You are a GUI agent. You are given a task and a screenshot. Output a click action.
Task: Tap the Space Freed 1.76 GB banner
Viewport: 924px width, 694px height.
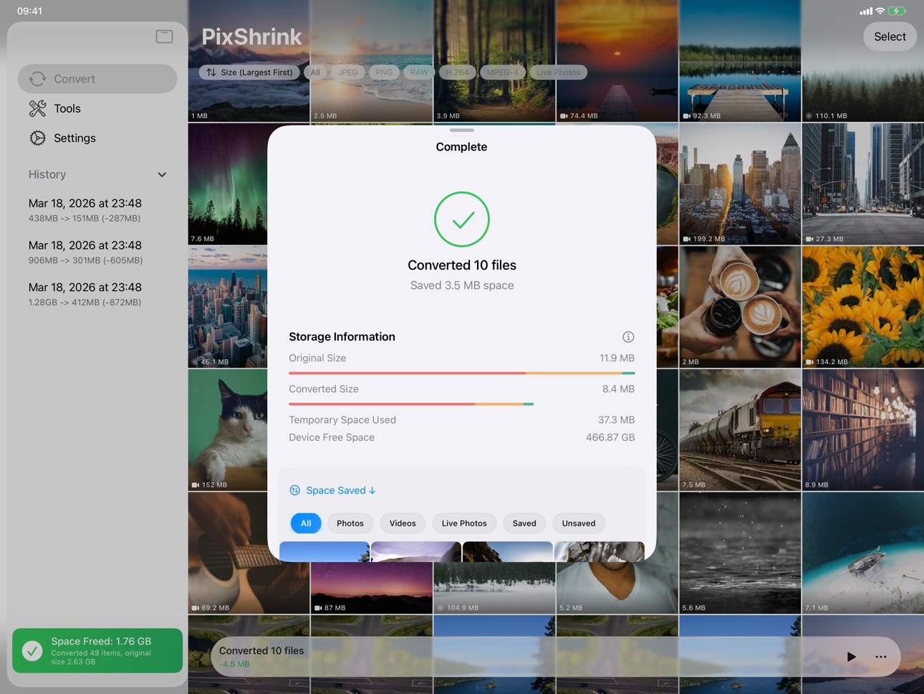coord(97,651)
